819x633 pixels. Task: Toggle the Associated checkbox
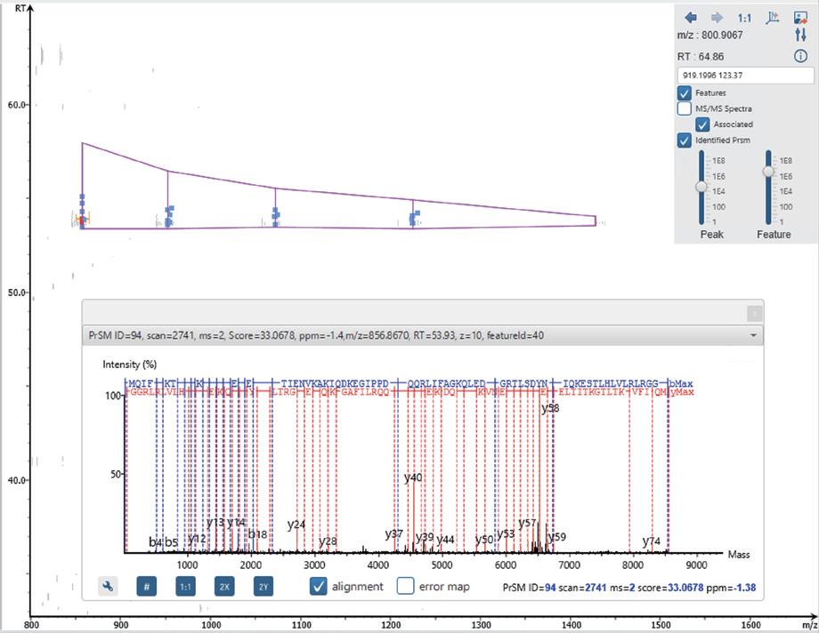click(702, 124)
